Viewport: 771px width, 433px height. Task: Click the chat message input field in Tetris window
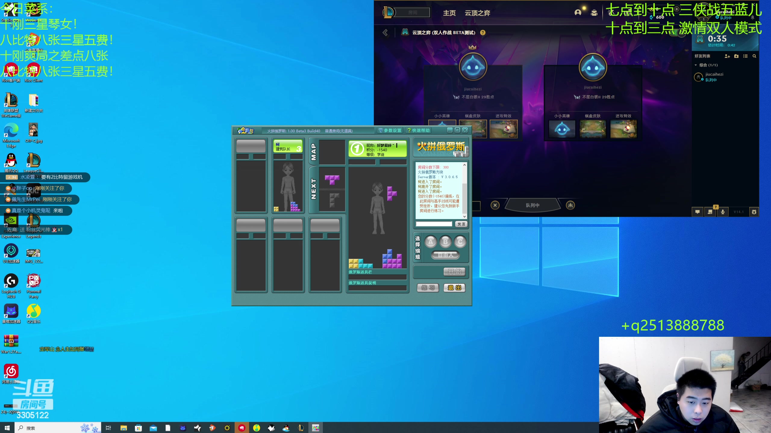(434, 224)
